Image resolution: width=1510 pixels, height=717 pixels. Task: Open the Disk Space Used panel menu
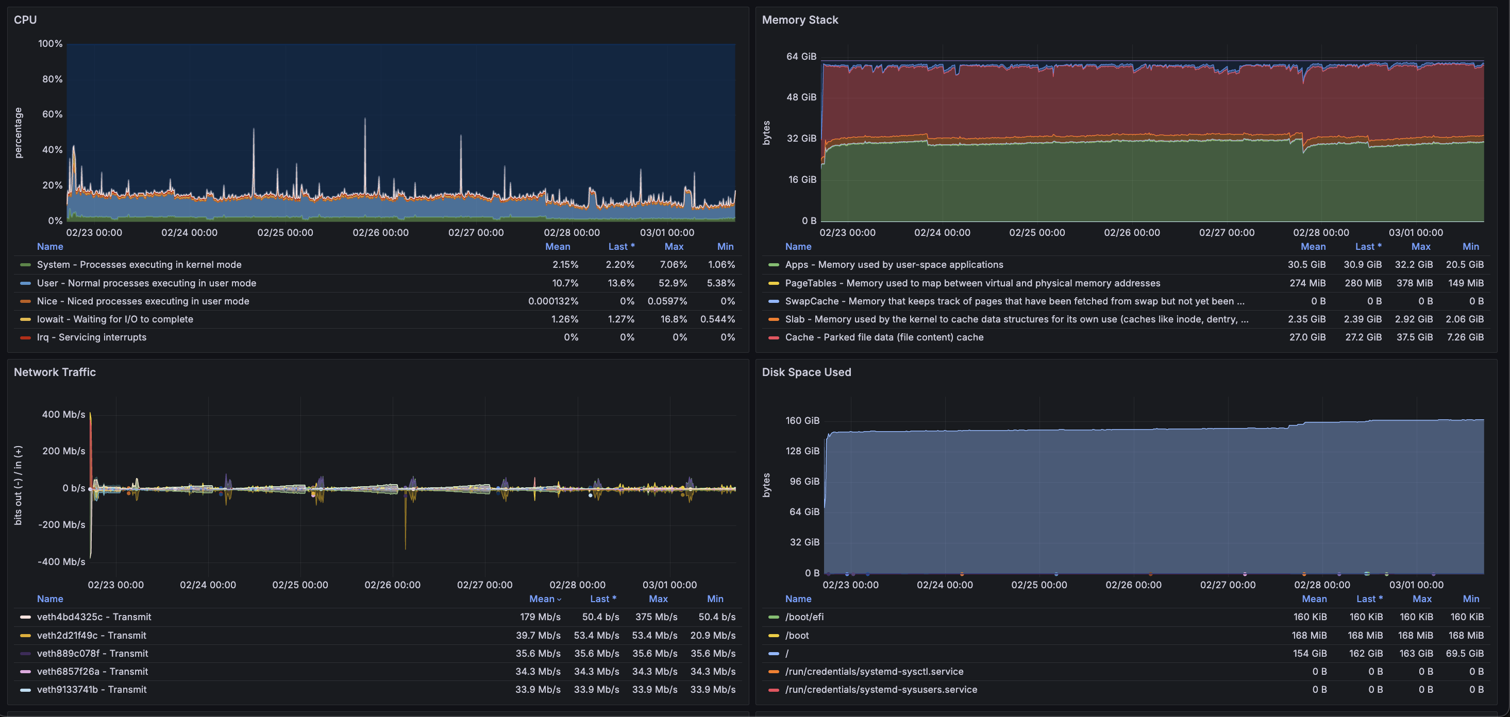807,372
